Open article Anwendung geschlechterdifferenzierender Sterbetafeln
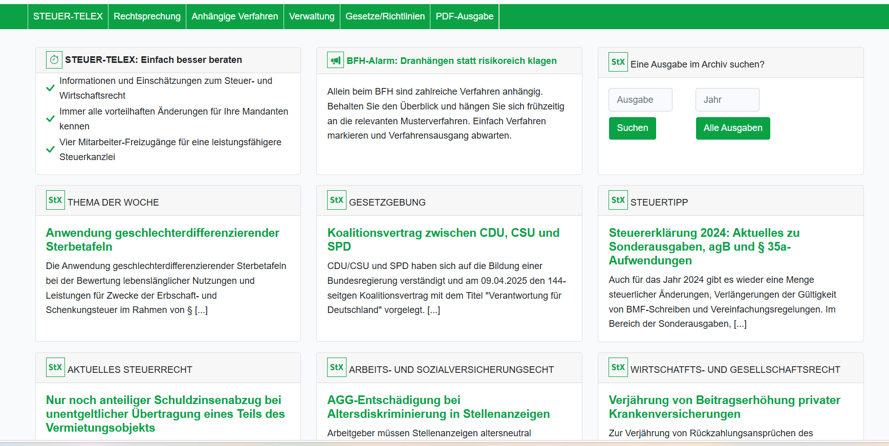Screen dimensions: 889x446 pos(163,239)
